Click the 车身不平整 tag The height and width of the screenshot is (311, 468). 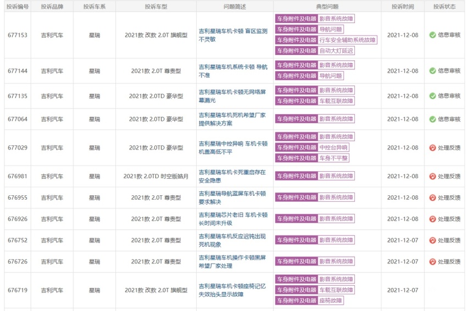[x=333, y=158]
